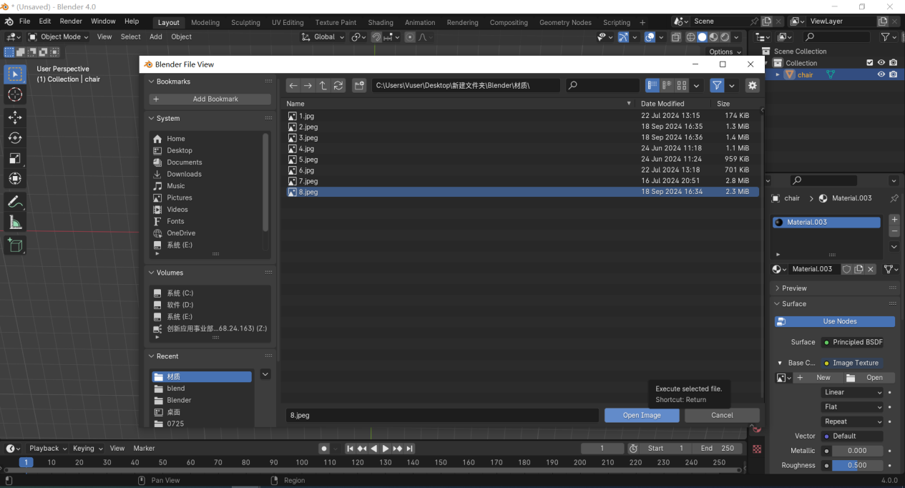This screenshot has width=905, height=488.
Task: Select the Measure tool
Action: (14, 222)
